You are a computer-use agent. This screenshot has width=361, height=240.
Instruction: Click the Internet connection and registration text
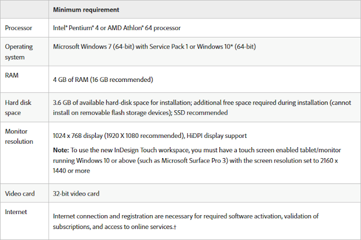coord(186,222)
